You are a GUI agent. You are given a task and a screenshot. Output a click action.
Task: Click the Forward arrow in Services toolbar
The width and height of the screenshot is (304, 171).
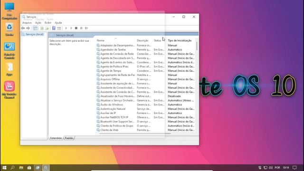[x=28, y=28]
